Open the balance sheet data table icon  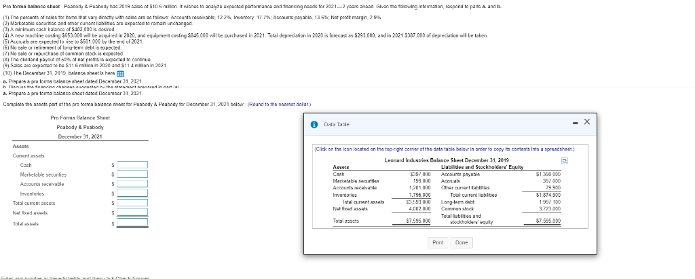click(120, 73)
